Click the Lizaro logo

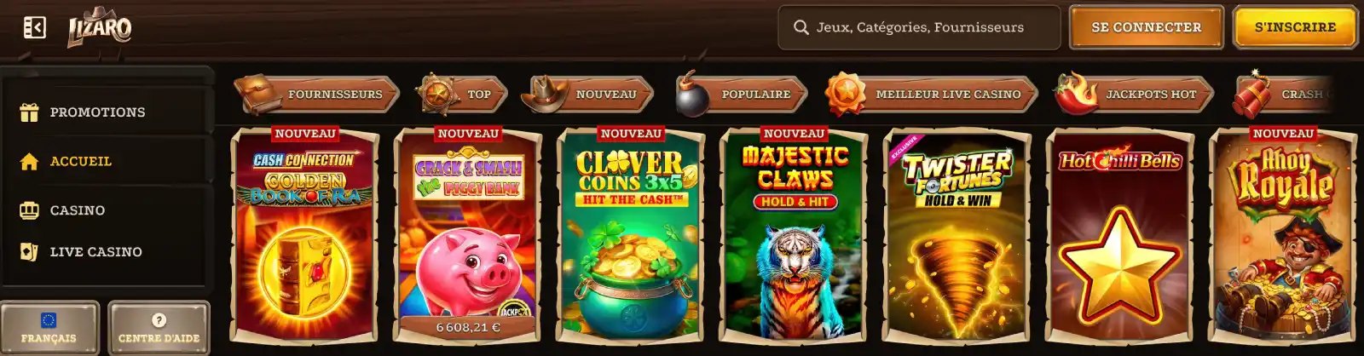(x=100, y=27)
